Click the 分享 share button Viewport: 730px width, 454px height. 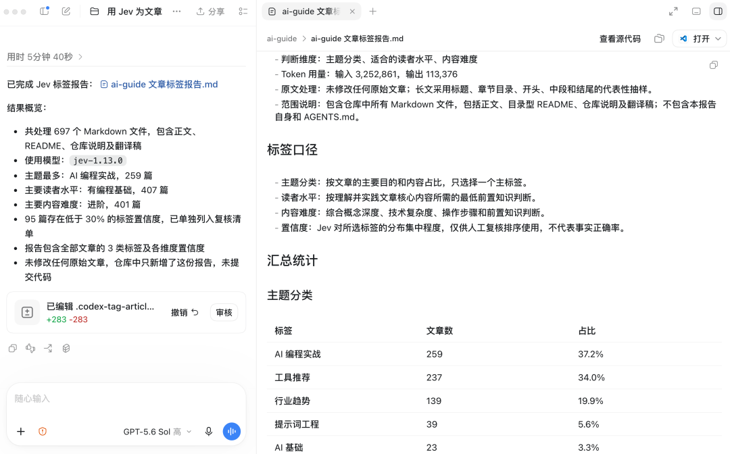click(x=210, y=11)
